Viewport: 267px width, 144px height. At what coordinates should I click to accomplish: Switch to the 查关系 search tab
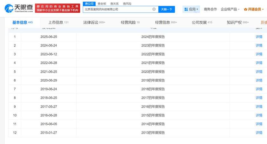click(114, 4)
